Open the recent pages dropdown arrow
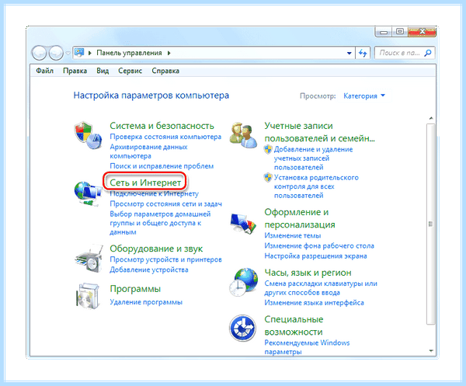 [68, 53]
